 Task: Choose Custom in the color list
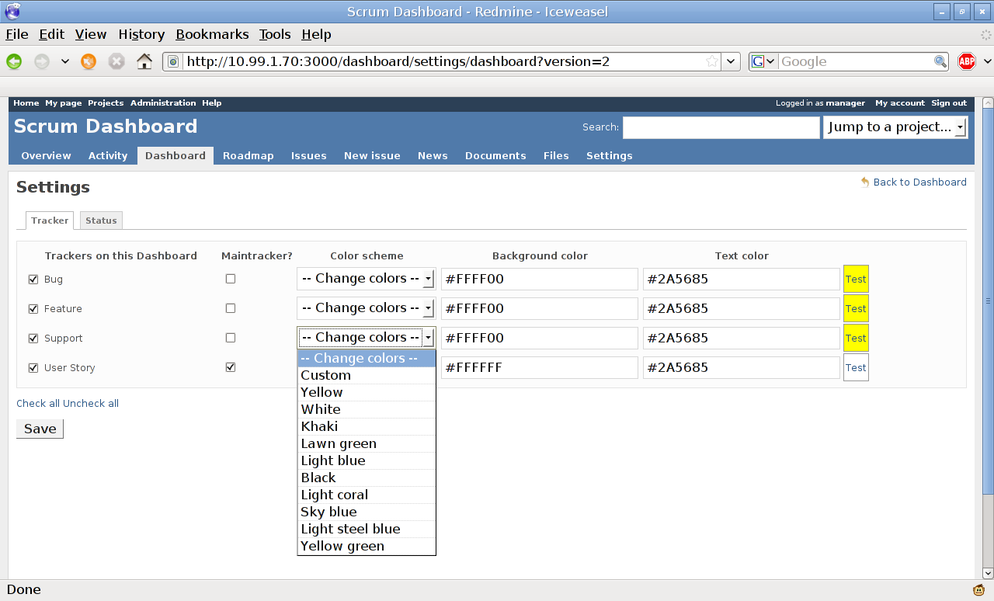click(367, 375)
